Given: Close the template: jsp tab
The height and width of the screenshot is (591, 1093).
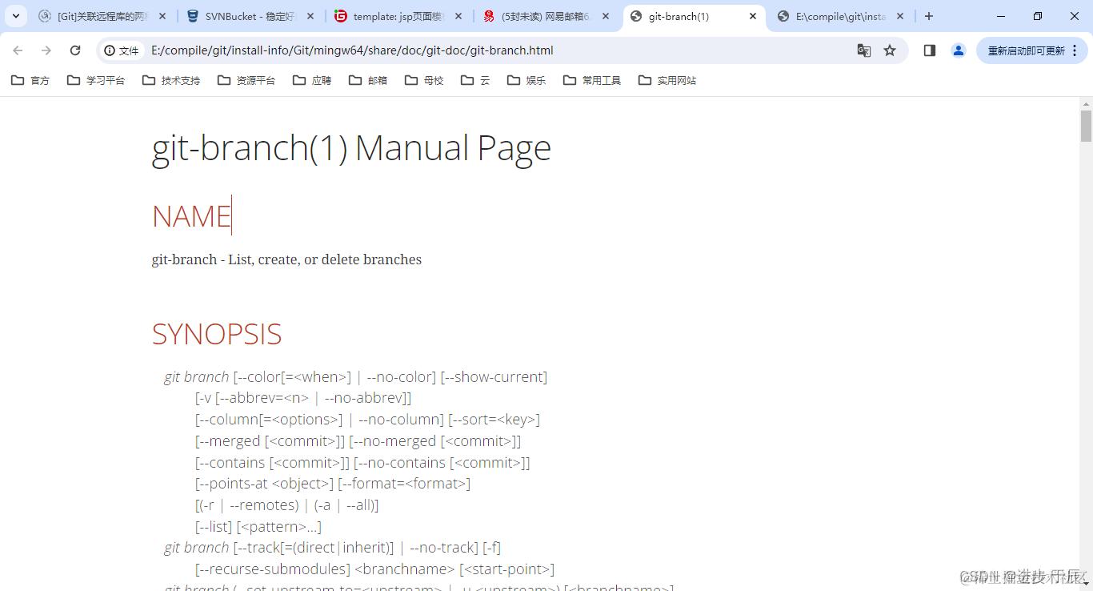Looking at the screenshot, I should [x=458, y=16].
